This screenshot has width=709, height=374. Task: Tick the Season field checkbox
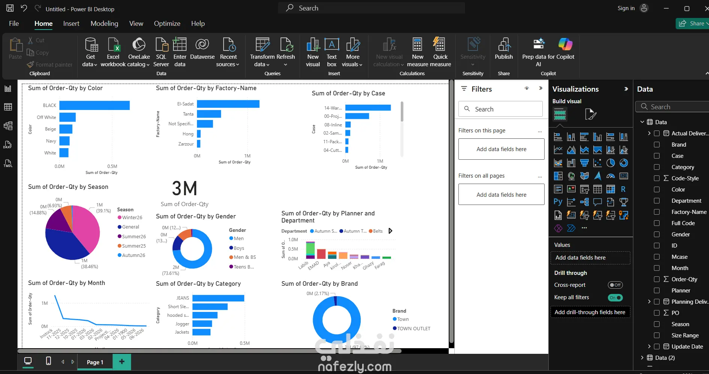[657, 324]
